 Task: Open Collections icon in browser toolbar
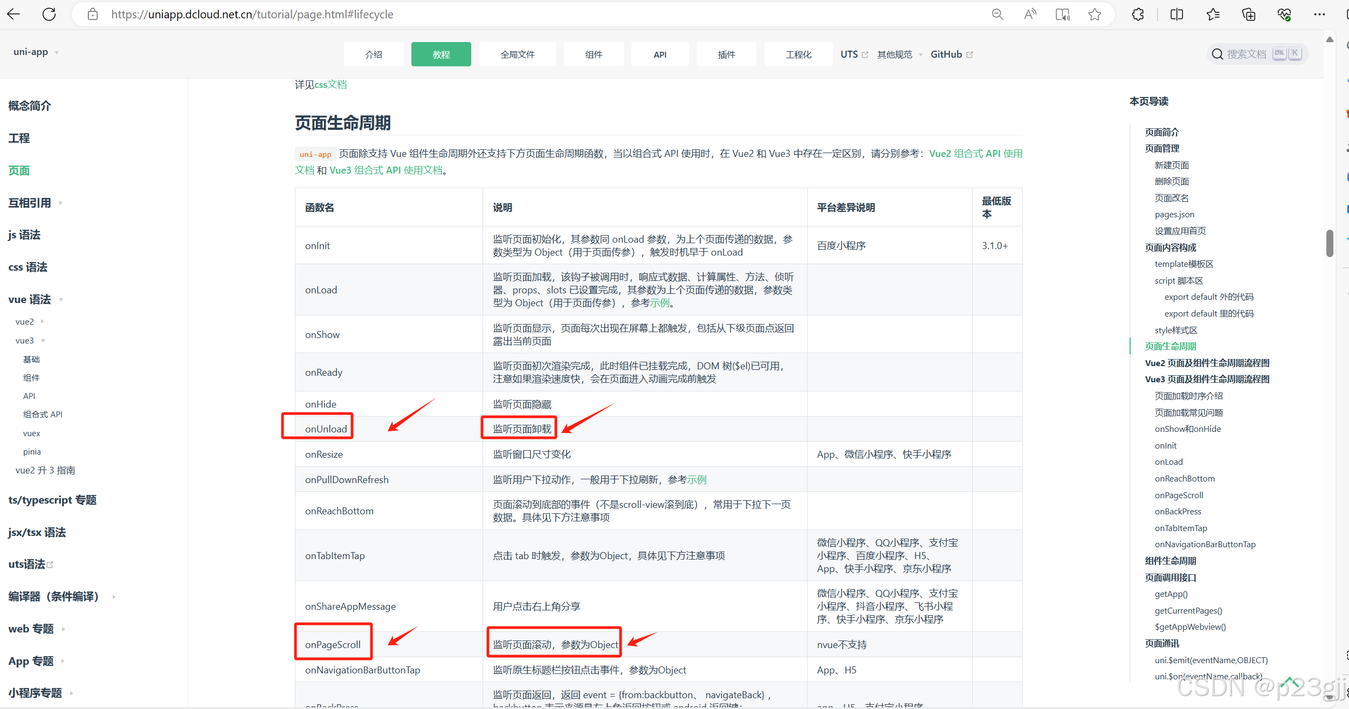pyautogui.click(x=1249, y=15)
